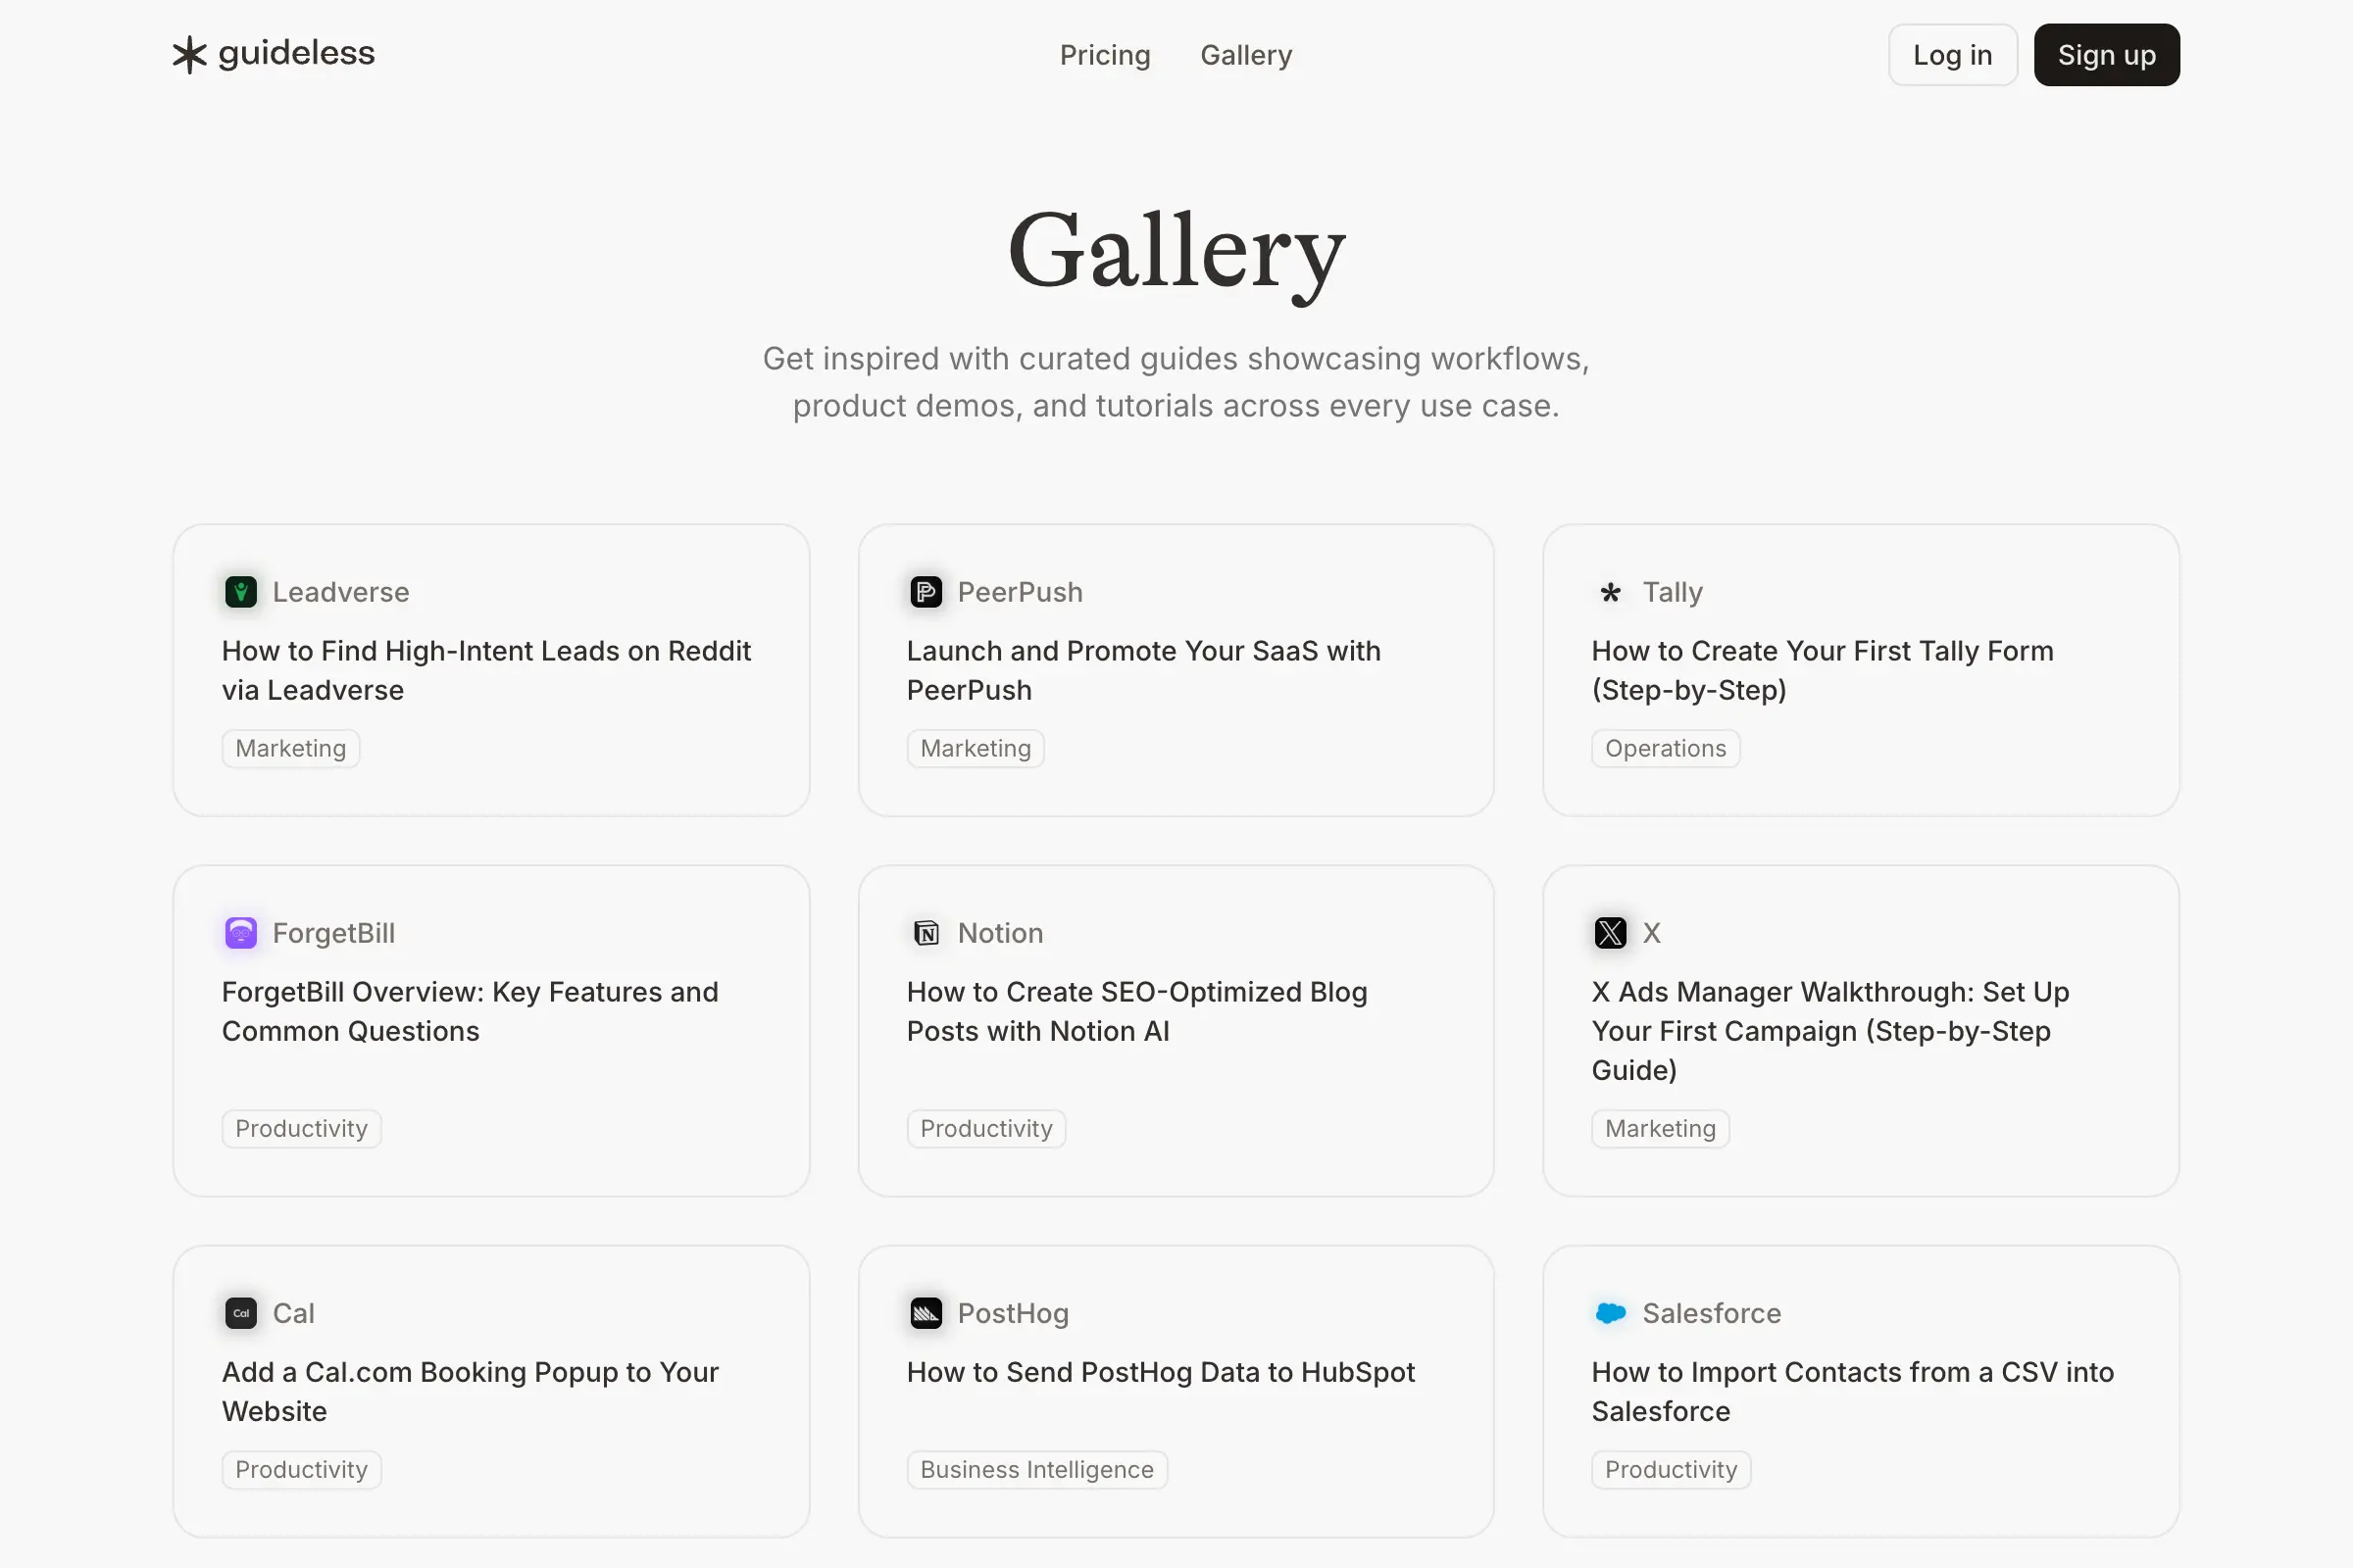Select the Operations tag on the Tally card
Viewport: 2353px width, 1568px height.
pos(1665,748)
